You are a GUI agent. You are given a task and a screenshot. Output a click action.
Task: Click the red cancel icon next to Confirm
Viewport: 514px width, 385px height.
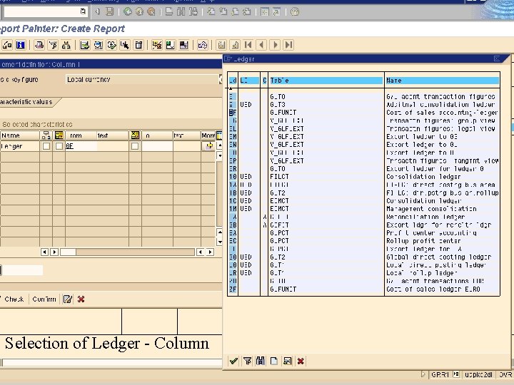pyautogui.click(x=81, y=299)
